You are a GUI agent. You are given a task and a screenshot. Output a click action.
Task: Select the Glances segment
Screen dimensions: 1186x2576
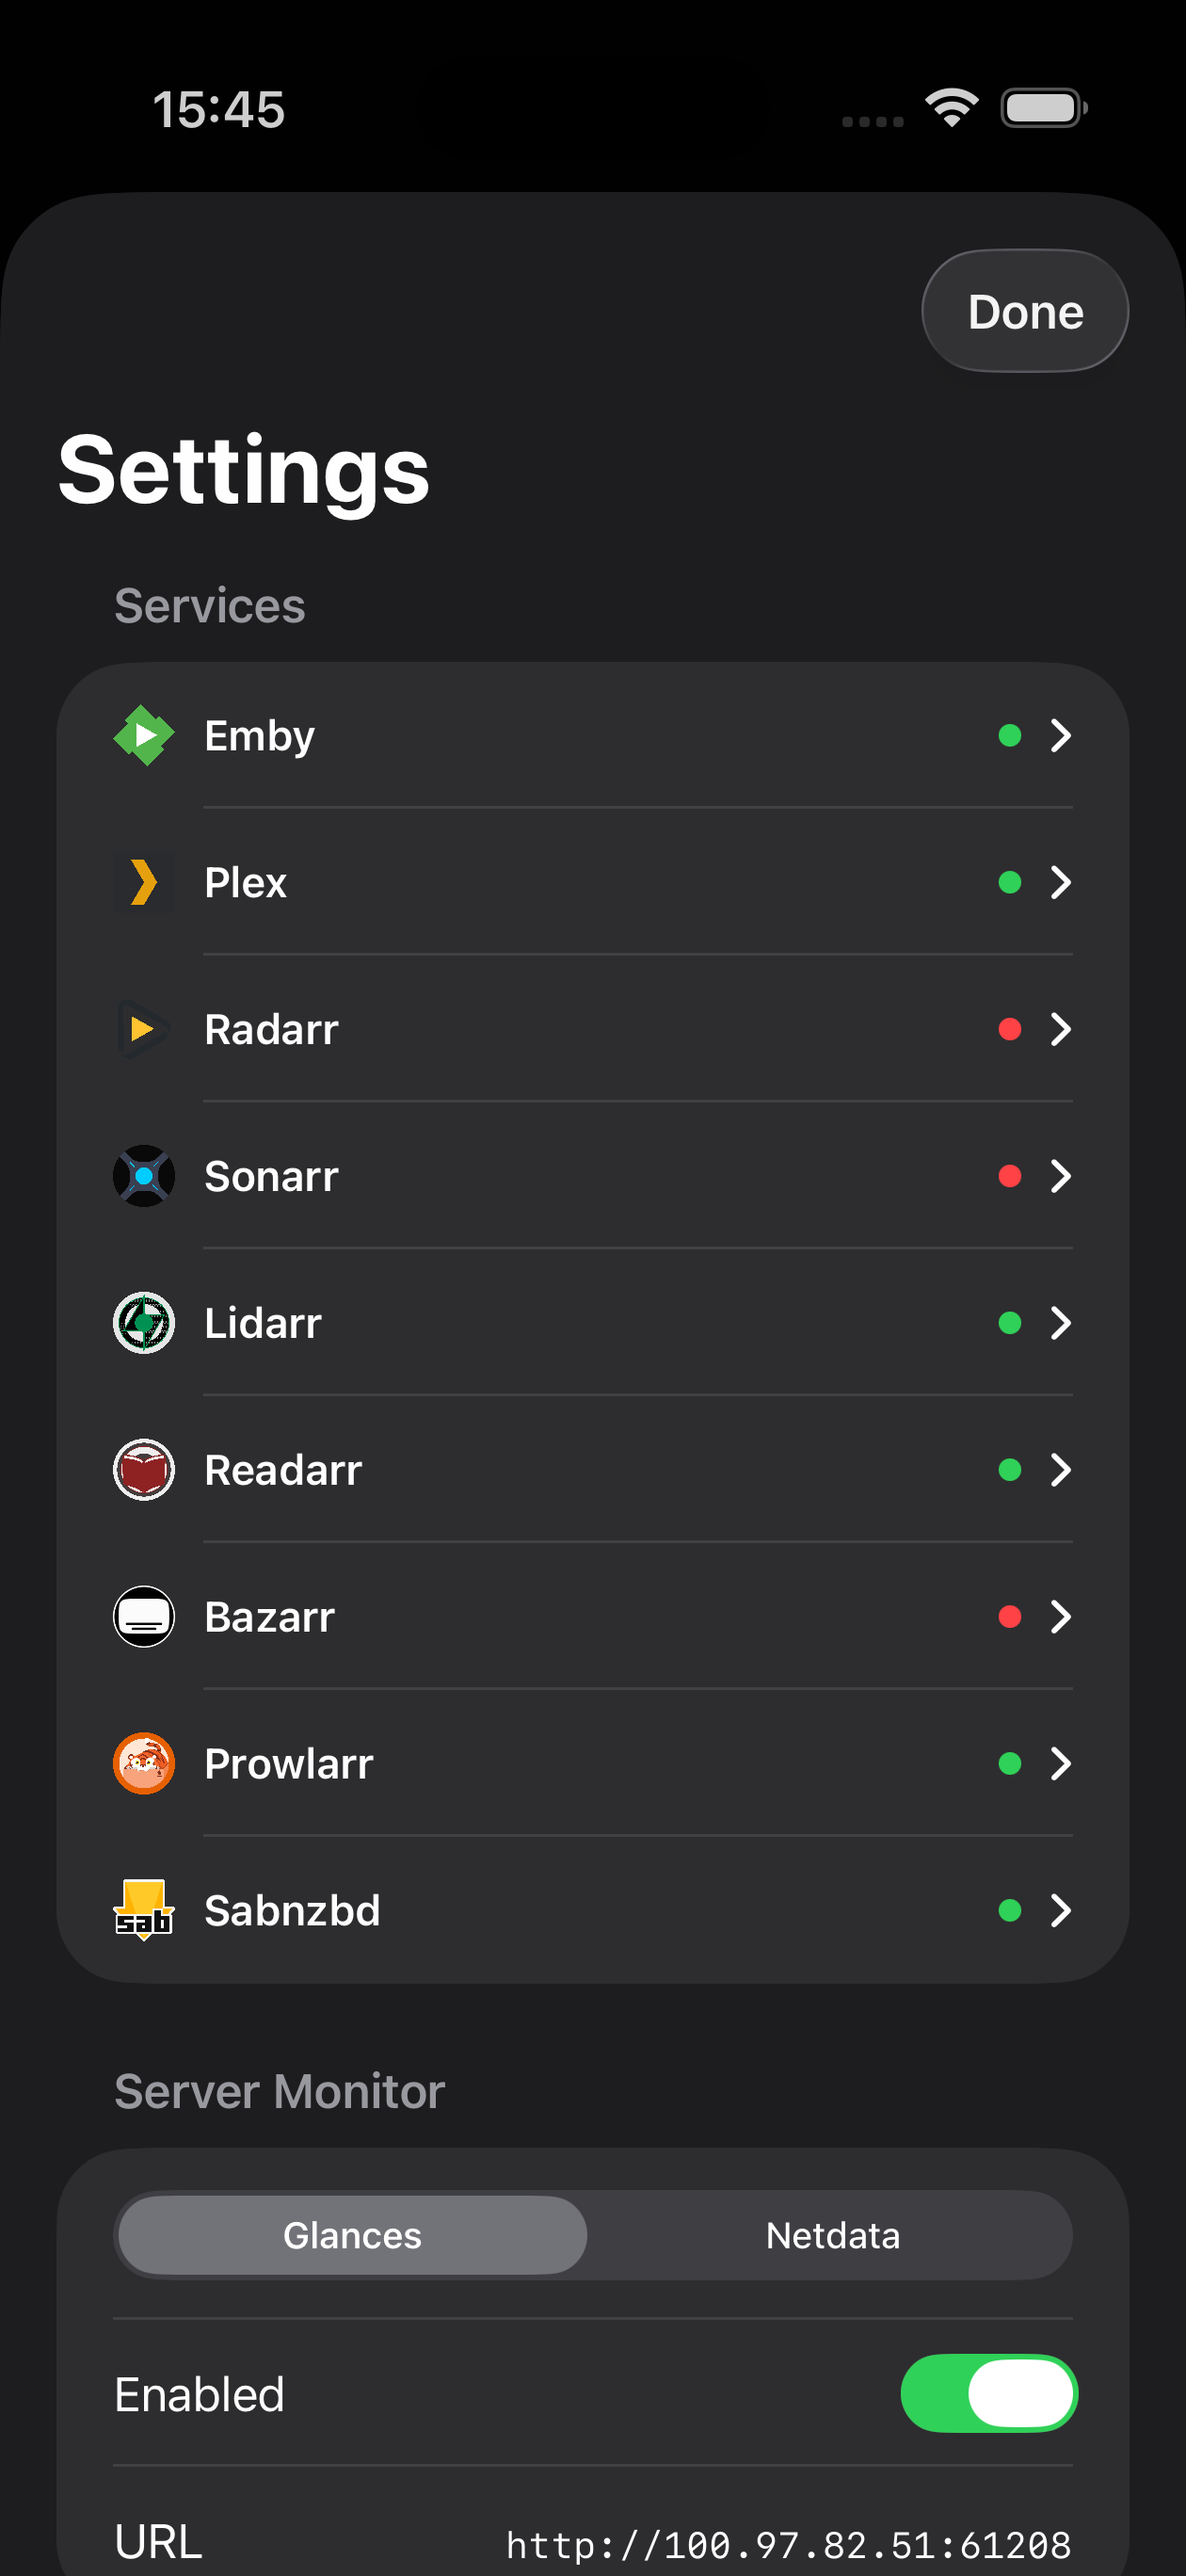[x=352, y=2235]
